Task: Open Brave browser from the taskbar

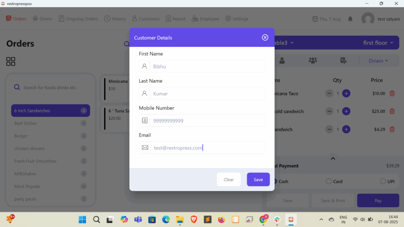Action: [193, 220]
